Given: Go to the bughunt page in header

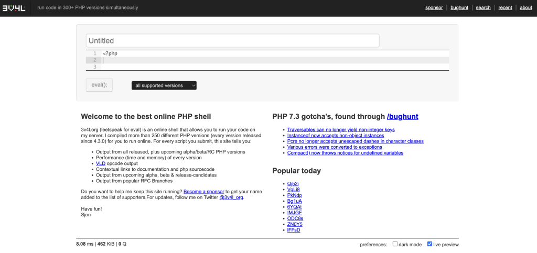Looking at the screenshot, I should 459,8.
